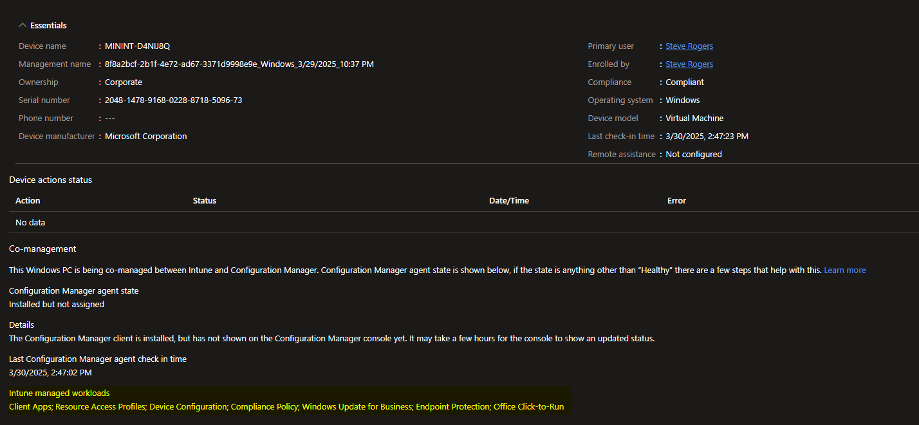Click the Status column header

205,201
